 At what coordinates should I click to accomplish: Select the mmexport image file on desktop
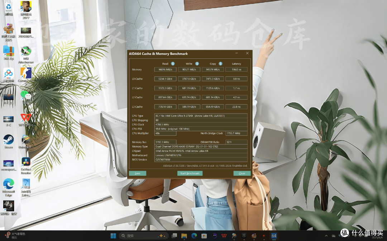[x=9, y=165]
